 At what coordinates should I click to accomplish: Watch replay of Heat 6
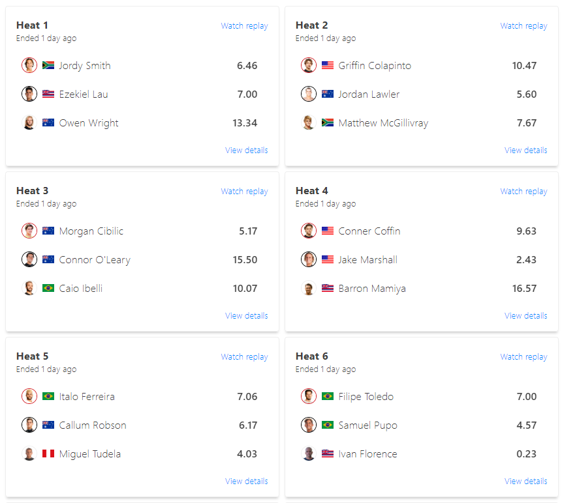(x=523, y=357)
